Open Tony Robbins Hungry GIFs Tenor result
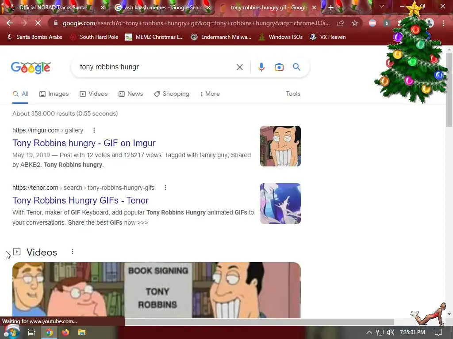 tap(81, 200)
